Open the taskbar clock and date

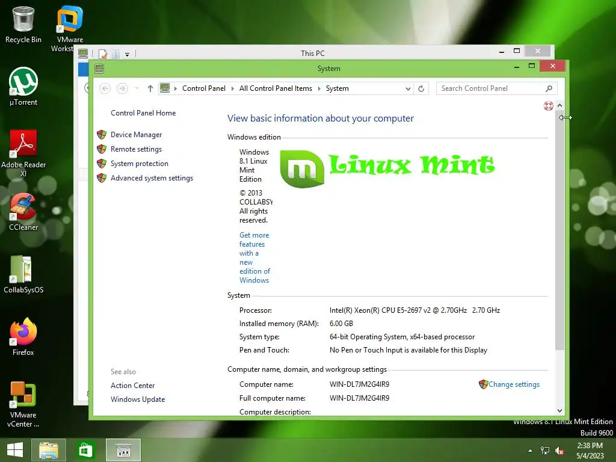[x=590, y=451]
